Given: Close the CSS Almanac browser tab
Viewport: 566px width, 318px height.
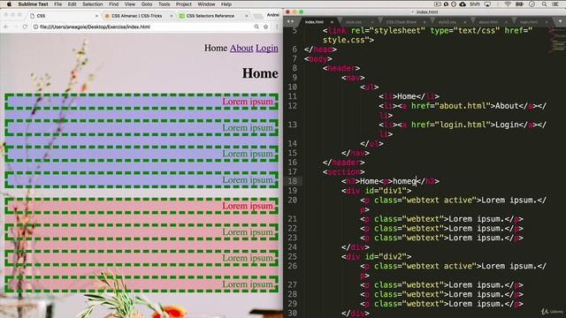Looking at the screenshot, I should 171,16.
